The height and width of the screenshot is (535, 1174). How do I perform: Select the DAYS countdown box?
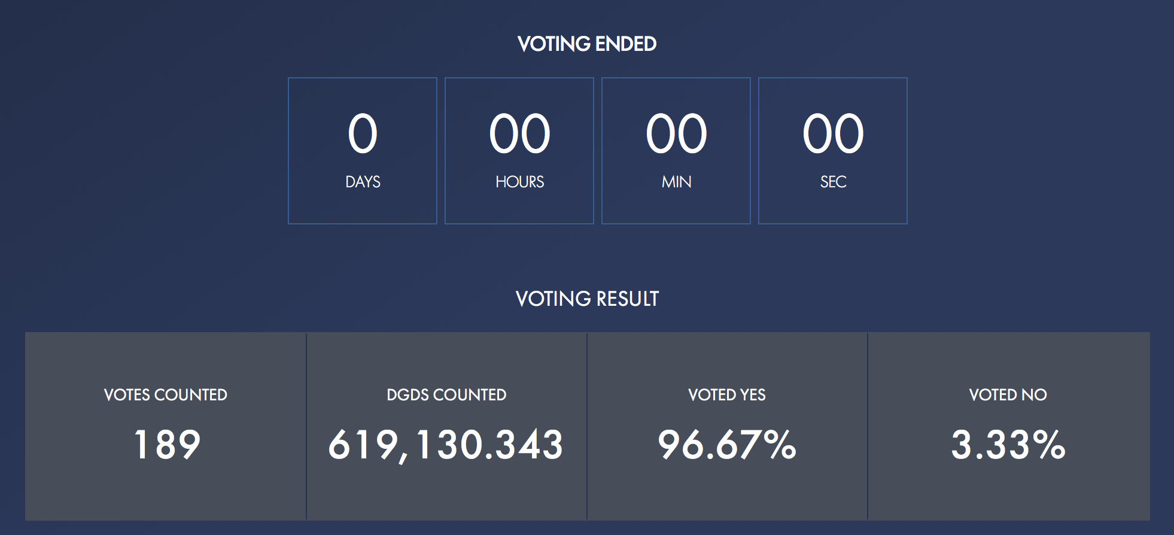point(363,151)
